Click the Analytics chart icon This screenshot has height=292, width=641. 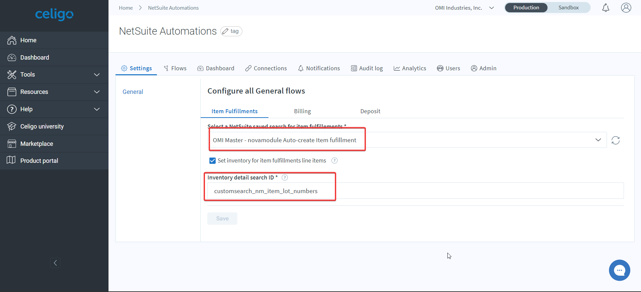(397, 68)
